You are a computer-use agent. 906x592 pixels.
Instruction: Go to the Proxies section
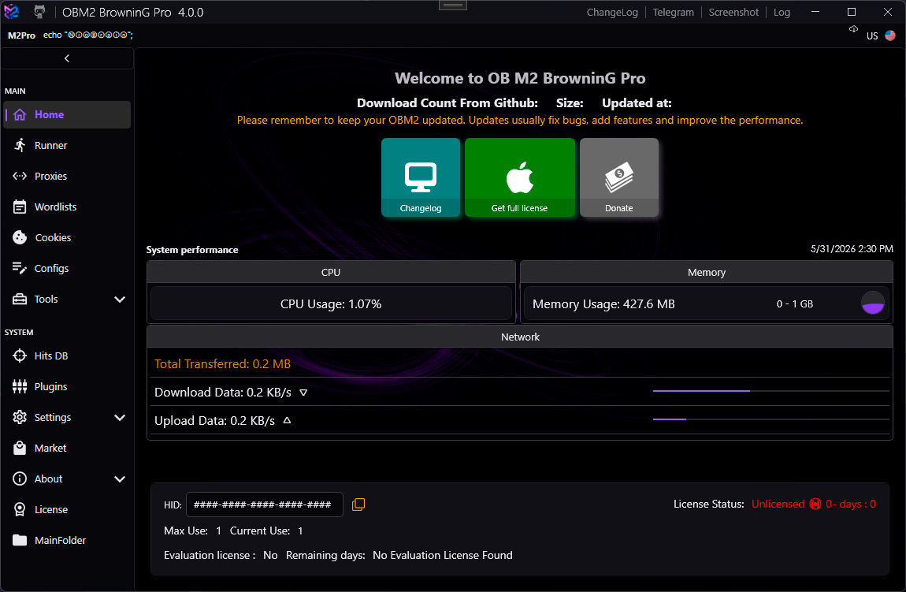click(x=67, y=176)
